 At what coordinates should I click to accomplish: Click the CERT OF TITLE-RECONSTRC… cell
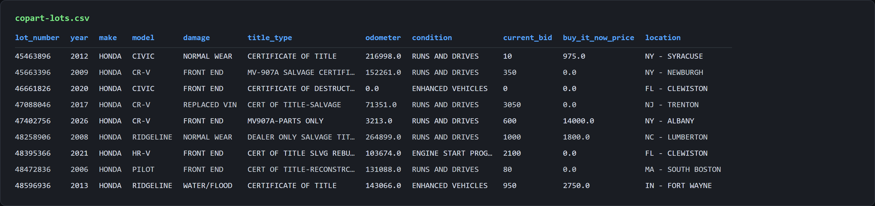pyautogui.click(x=301, y=169)
